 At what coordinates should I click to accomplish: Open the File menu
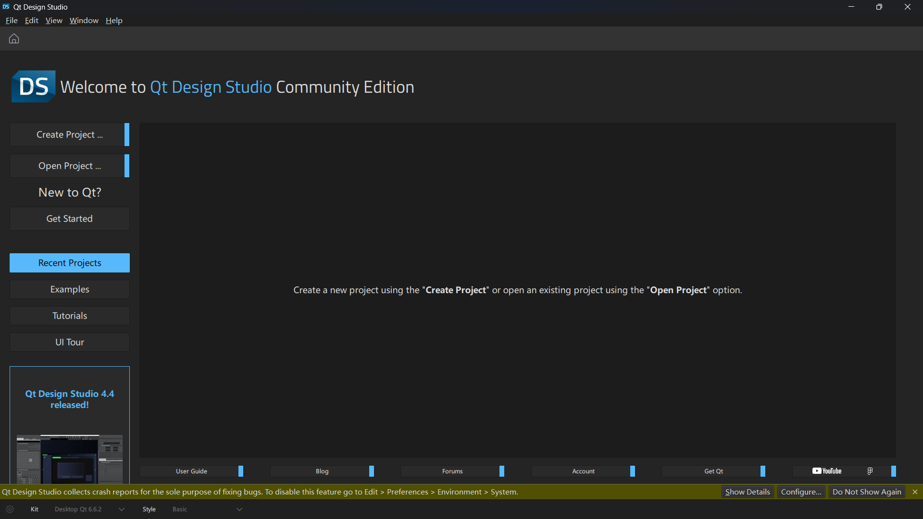[x=12, y=20]
